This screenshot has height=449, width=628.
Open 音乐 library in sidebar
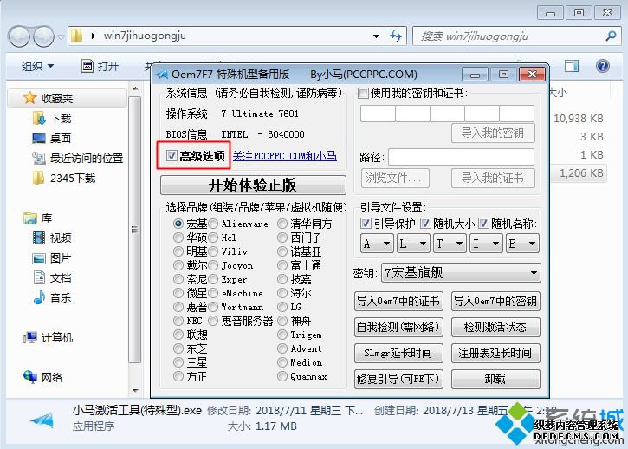point(52,298)
